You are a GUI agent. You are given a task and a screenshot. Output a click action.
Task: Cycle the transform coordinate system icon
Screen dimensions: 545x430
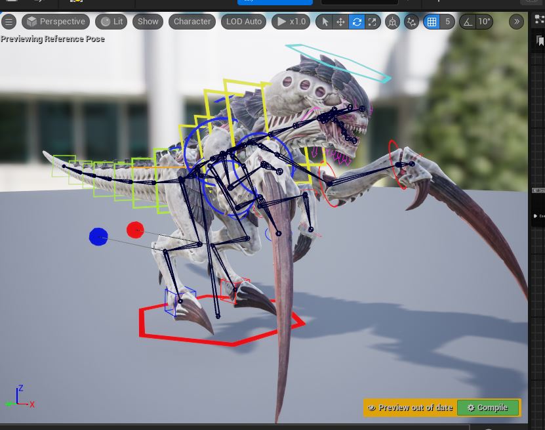pyautogui.click(x=392, y=22)
